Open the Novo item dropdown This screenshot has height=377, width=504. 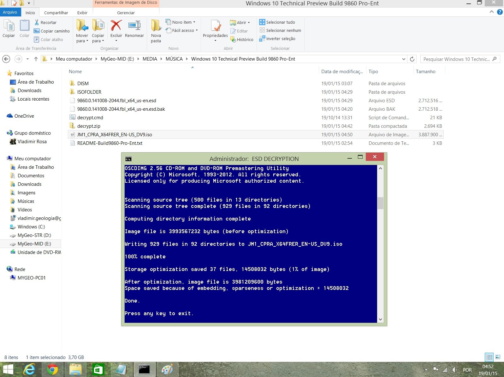pyautogui.click(x=181, y=22)
